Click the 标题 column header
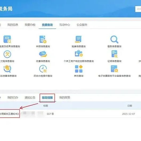 (x=46, y=106)
